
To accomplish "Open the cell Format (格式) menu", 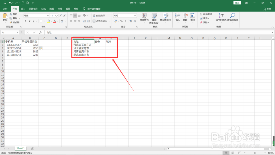I will pos(193,18).
